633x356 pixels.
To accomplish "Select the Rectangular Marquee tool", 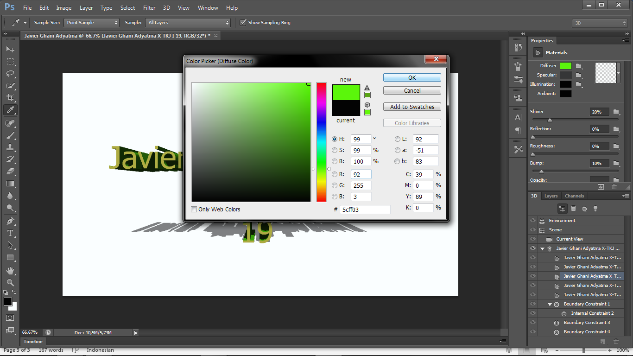I will click(x=10, y=62).
